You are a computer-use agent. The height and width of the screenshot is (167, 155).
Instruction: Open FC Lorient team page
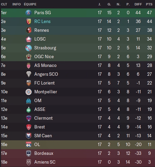tap(44, 83)
